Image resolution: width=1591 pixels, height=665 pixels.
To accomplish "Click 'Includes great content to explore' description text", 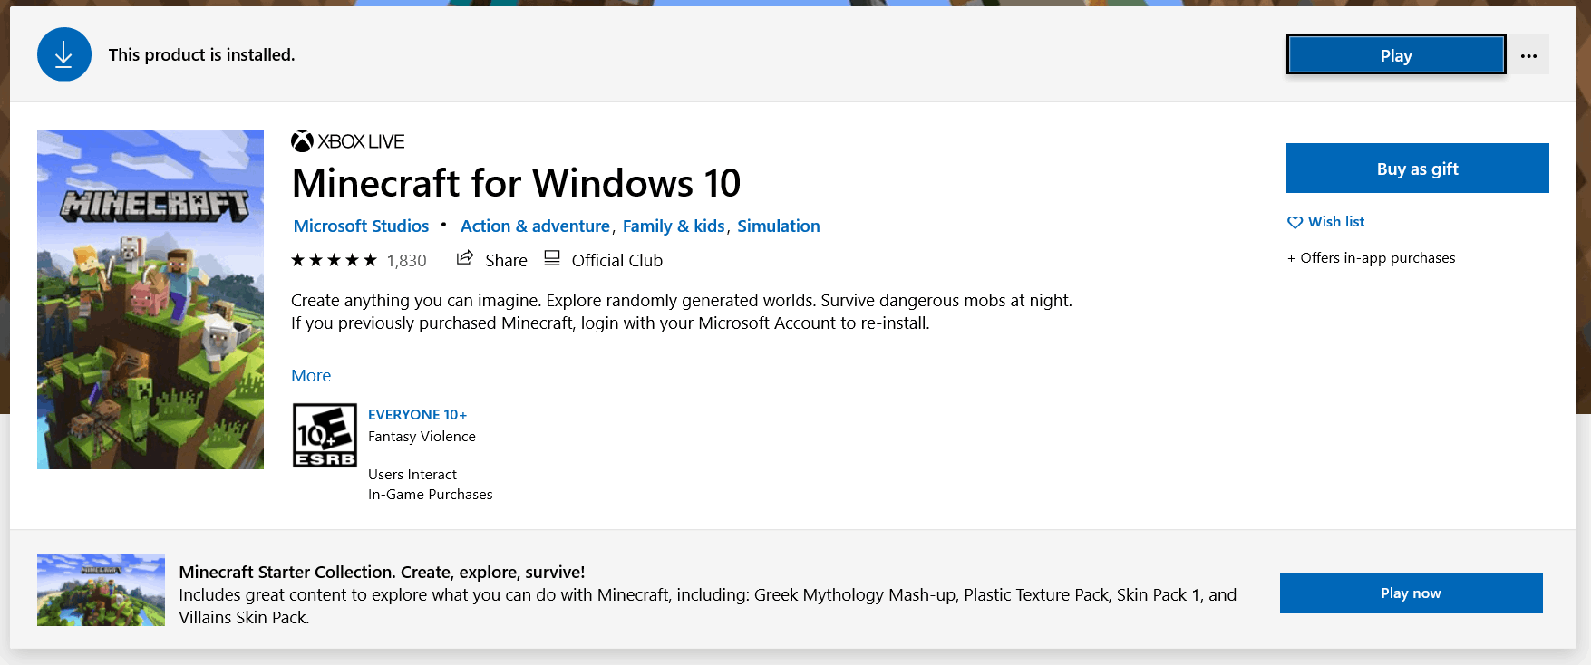I will tap(708, 606).
